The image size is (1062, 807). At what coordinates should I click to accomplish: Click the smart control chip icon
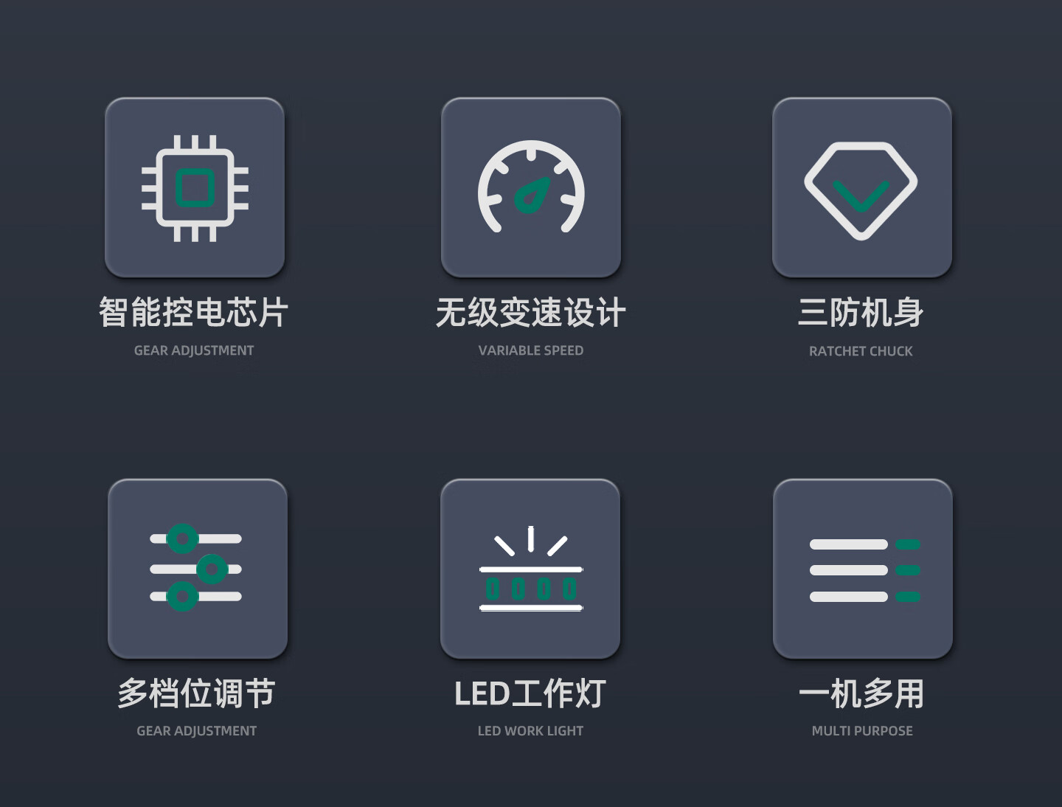point(195,187)
